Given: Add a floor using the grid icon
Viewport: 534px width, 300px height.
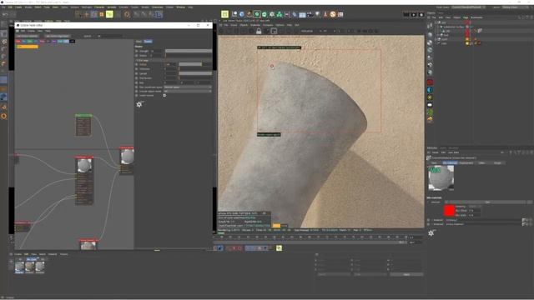Looking at the screenshot, I should point(302,14).
